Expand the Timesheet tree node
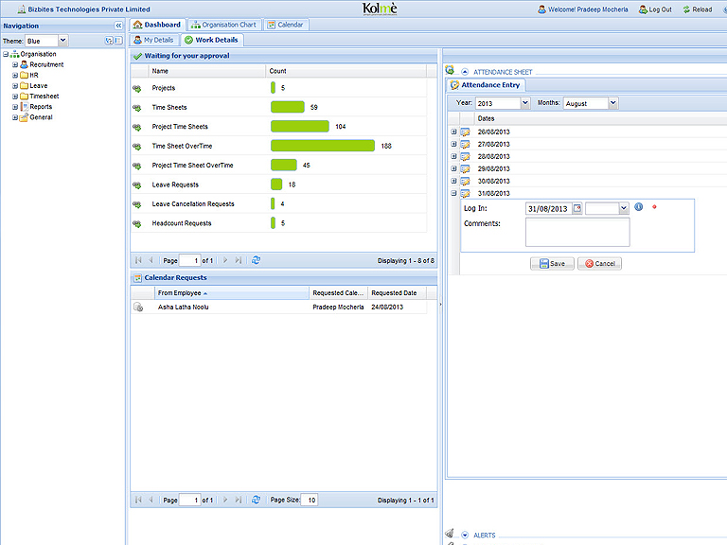Screen dimensions: 727x545 click(15, 97)
